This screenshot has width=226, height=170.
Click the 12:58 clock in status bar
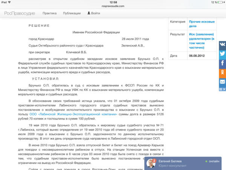click(x=113, y=2)
